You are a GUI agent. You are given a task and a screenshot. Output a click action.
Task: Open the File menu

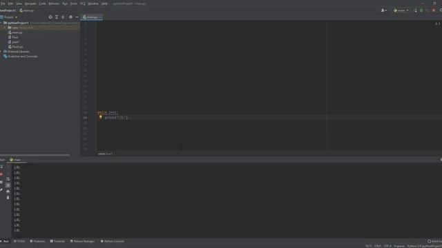(x=3, y=3)
